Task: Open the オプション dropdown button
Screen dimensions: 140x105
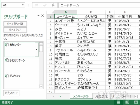Action: click(x=11, y=93)
